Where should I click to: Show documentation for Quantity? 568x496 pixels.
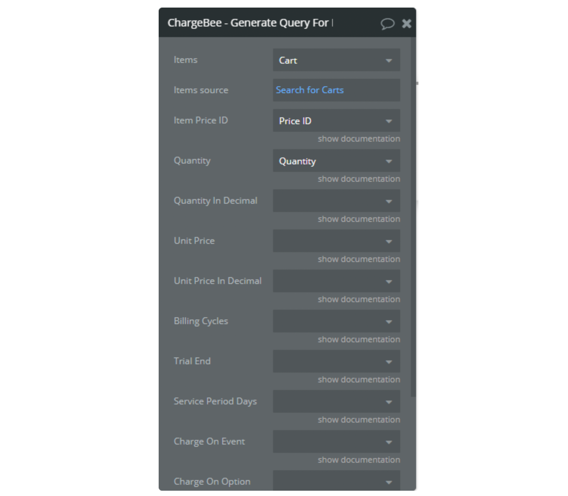[359, 179]
